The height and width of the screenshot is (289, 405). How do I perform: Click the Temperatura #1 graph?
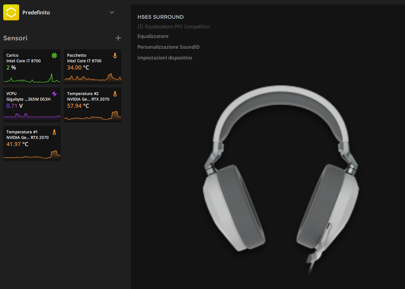pos(32,155)
